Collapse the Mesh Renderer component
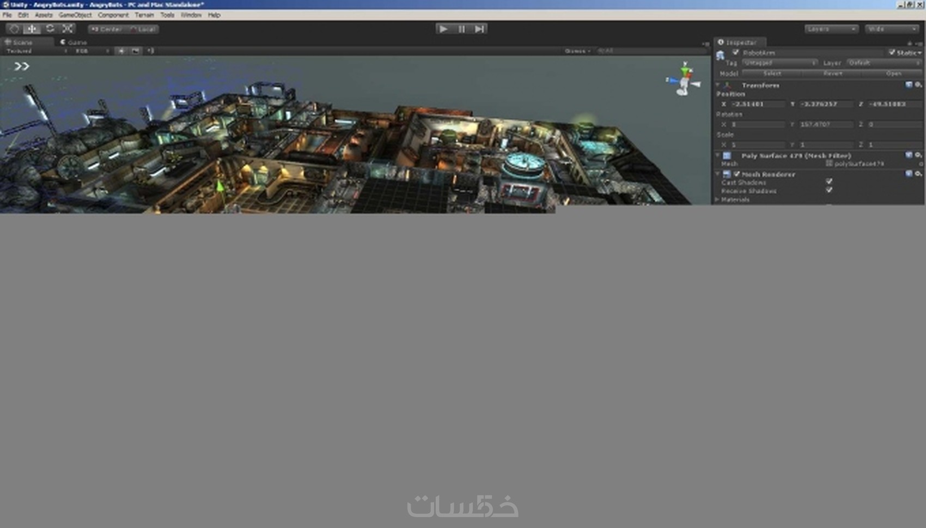The width and height of the screenshot is (926, 528). 718,174
